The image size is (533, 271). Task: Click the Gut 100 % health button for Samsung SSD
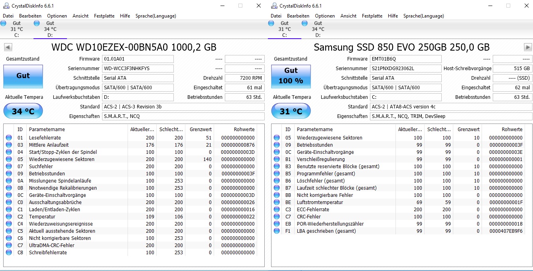point(291,76)
